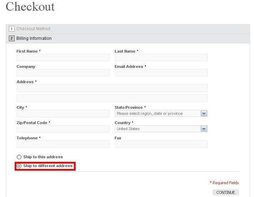This screenshot has height=197, width=254.
Task: Focus the First Name field
Action: pyautogui.click(x=63, y=58)
